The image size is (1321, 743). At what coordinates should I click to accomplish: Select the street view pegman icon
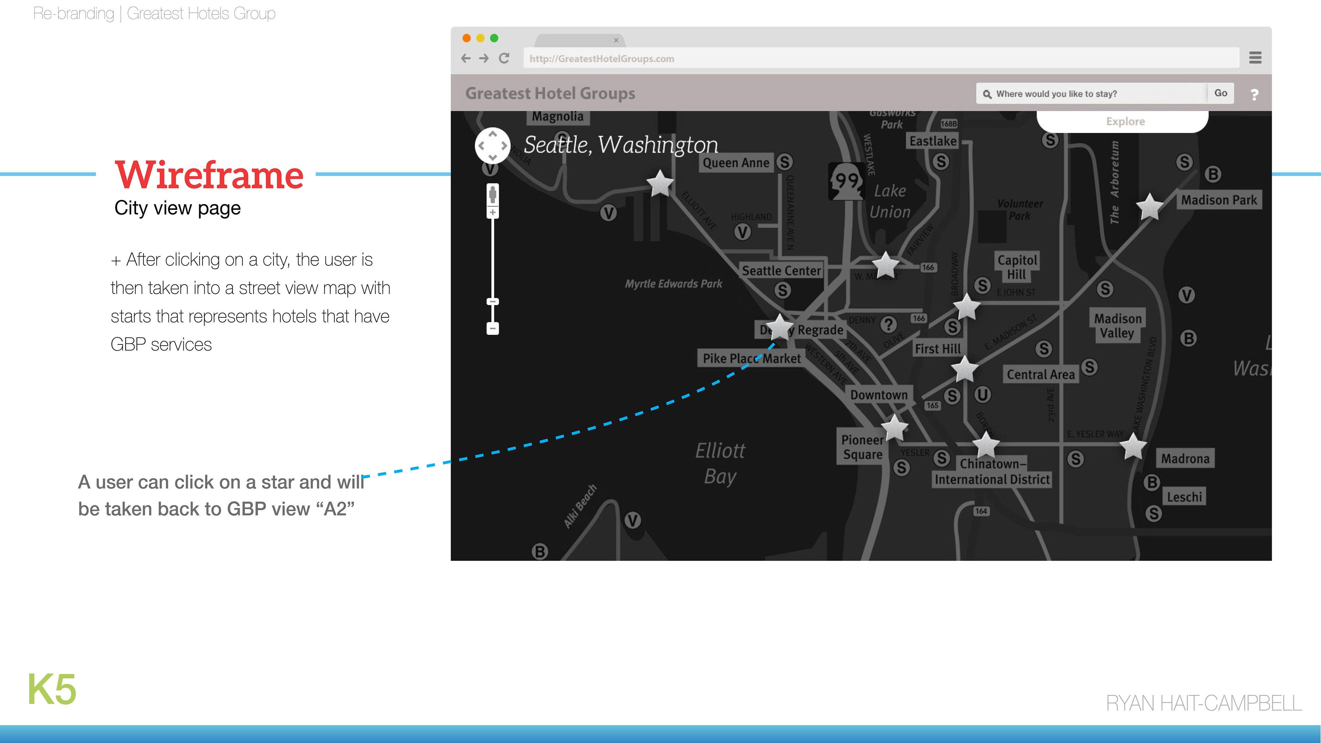coord(492,195)
